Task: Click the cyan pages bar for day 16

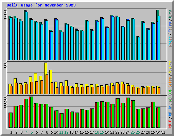Action: pyautogui.click(x=88, y=40)
